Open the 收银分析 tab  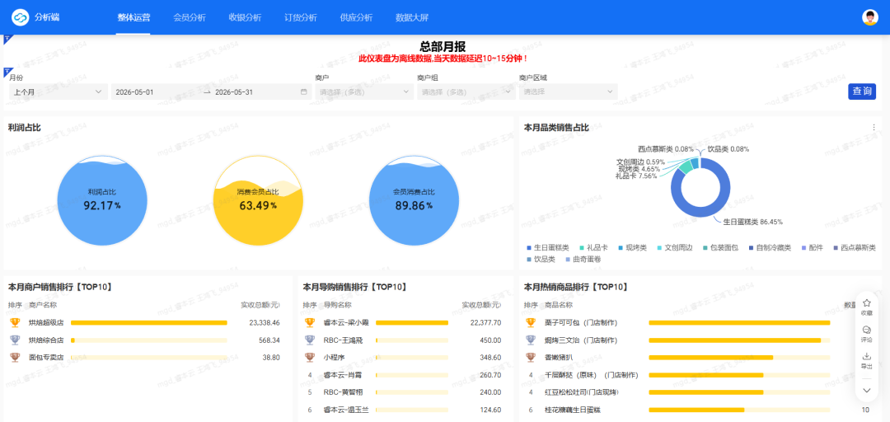pyautogui.click(x=246, y=17)
